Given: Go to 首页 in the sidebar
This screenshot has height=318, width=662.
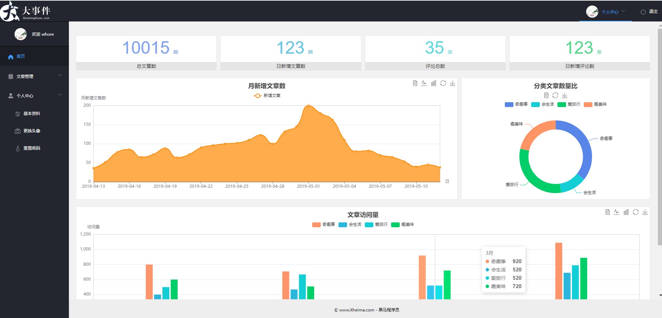Looking at the screenshot, I should pos(34,56).
